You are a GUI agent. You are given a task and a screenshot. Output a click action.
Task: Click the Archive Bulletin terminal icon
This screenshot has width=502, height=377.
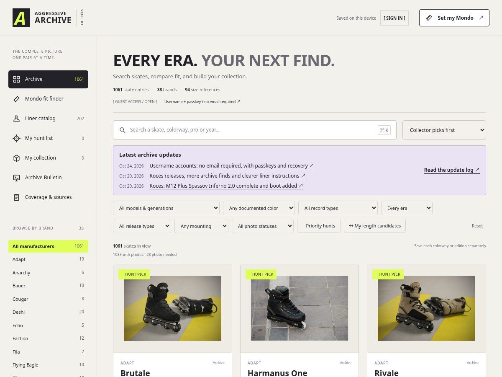(17, 178)
